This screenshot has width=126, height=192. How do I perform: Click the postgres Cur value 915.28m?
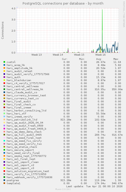[x=66, y=180]
